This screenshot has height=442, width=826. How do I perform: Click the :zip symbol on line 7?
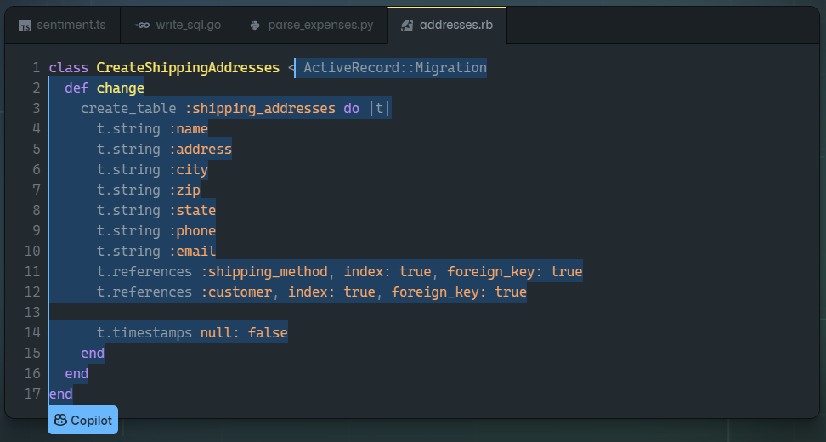tap(184, 190)
